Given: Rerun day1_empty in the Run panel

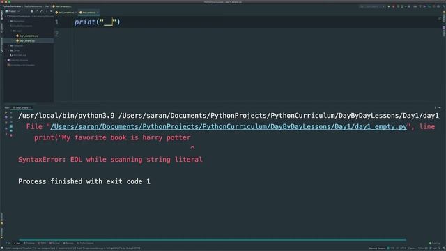Looking at the screenshot, I should pyautogui.click(x=6, y=112).
